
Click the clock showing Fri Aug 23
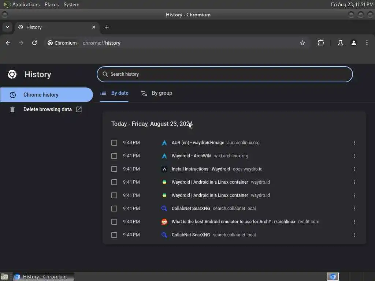352,4
